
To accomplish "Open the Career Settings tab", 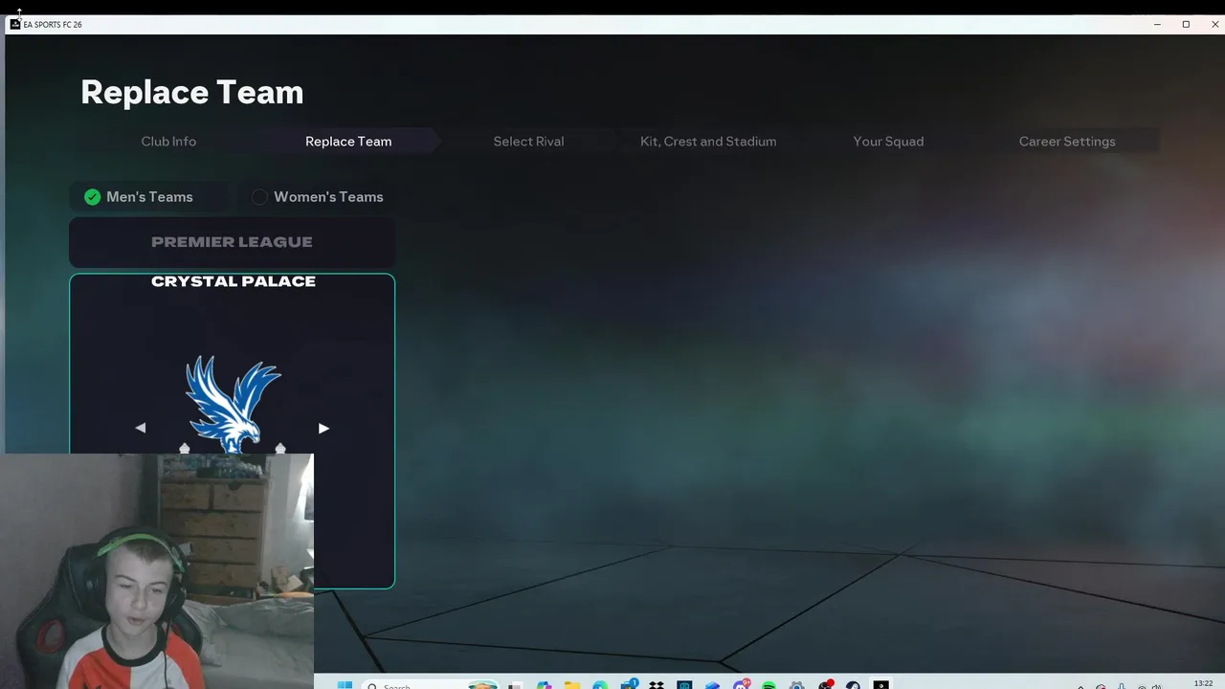I will (x=1067, y=142).
